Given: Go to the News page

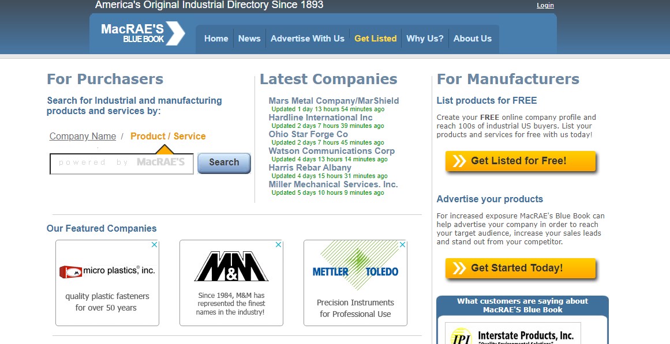Looking at the screenshot, I should (249, 39).
